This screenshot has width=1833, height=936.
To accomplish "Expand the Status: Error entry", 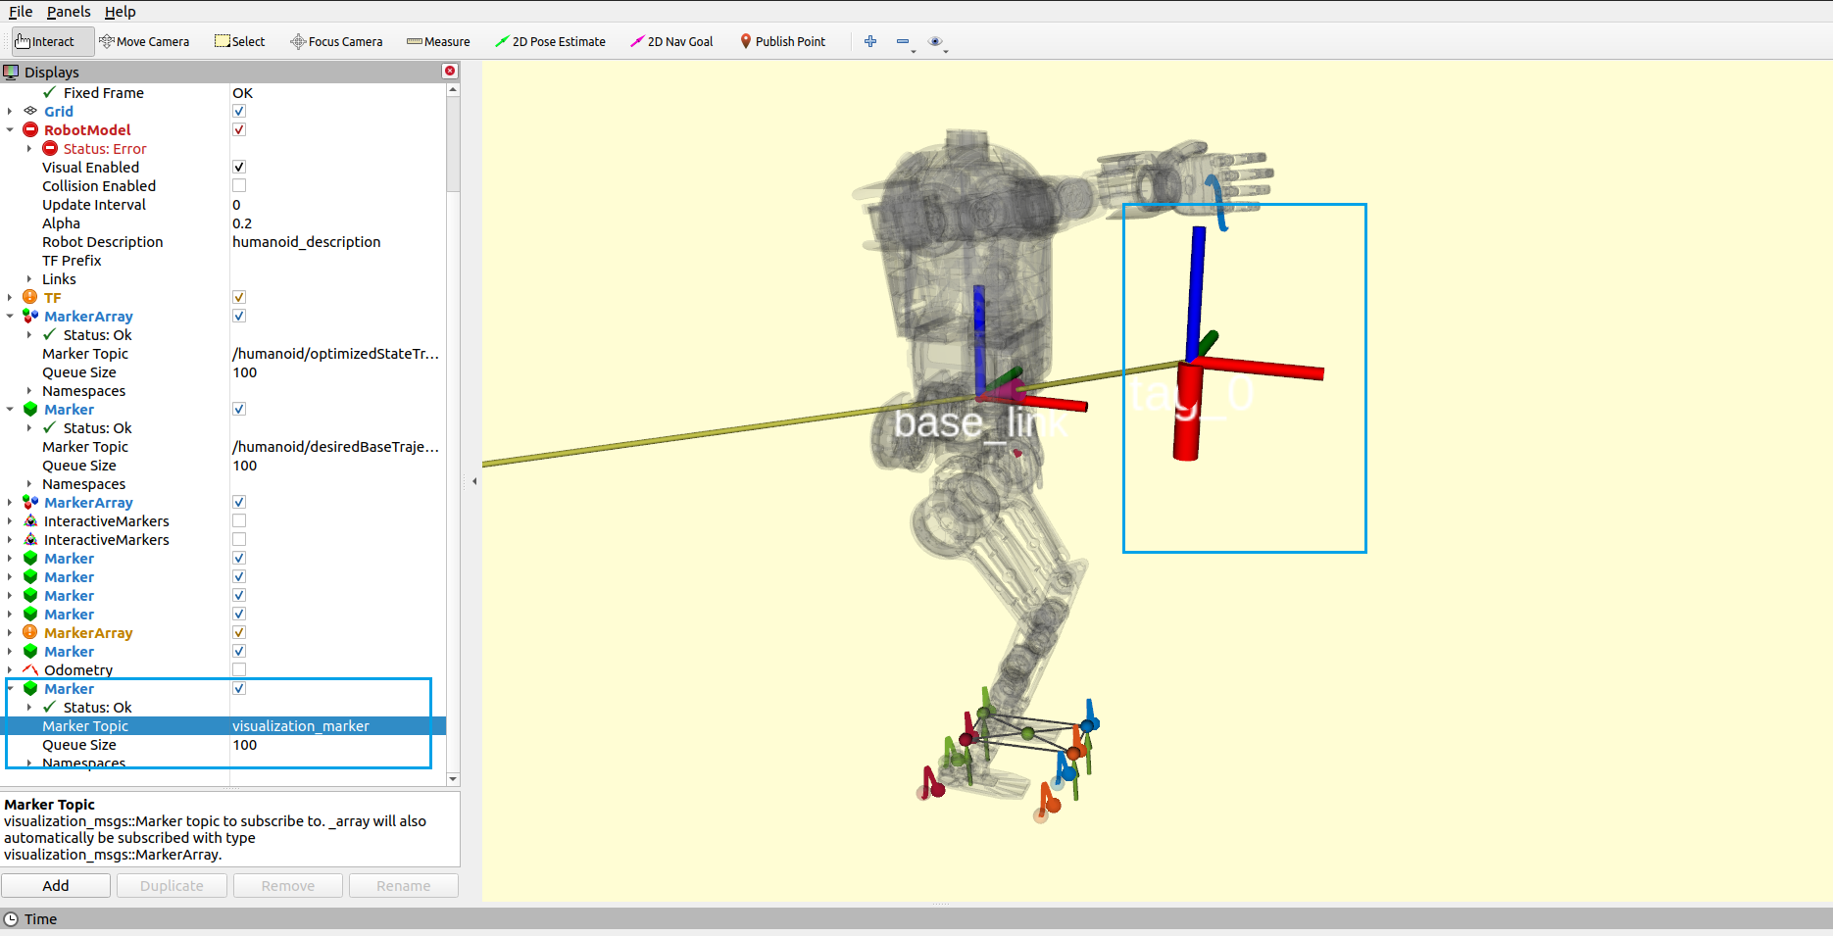I will coord(29,148).
